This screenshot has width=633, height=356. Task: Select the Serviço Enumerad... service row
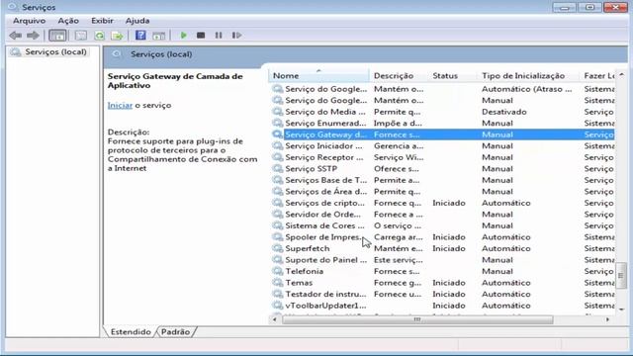[x=443, y=123]
